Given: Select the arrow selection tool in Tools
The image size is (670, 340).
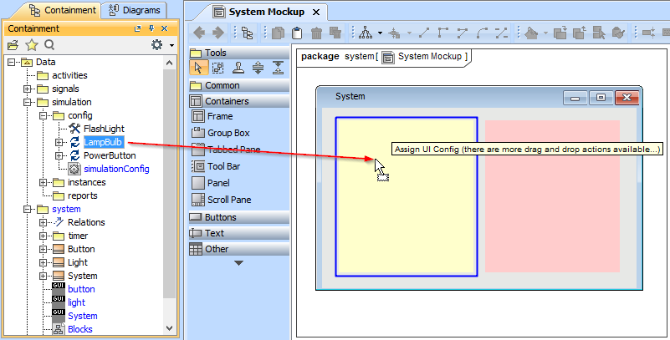Looking at the screenshot, I should click(x=199, y=68).
